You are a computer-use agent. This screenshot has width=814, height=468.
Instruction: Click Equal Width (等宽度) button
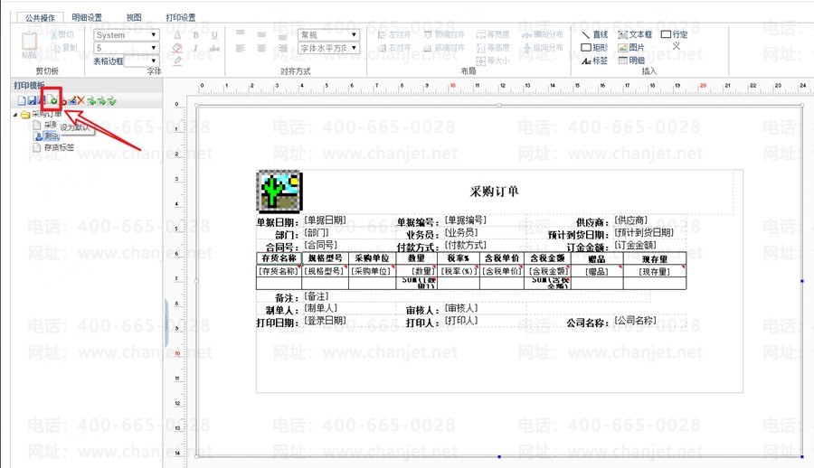coord(493,34)
